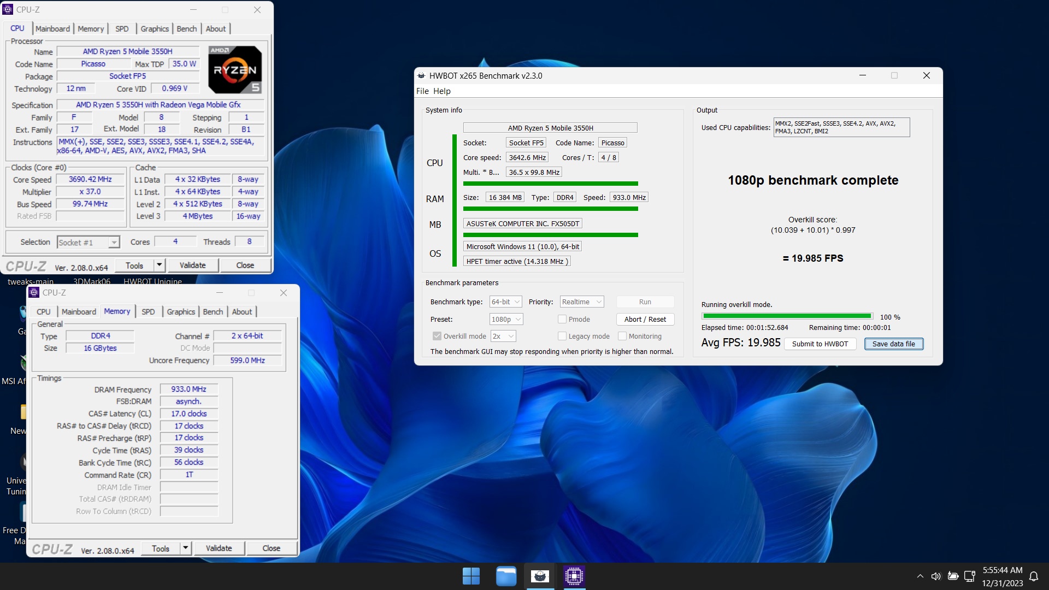Screen dimensions: 1049x590
Task: Select the CPU-Z taskbar icon
Action: pyautogui.click(x=574, y=576)
